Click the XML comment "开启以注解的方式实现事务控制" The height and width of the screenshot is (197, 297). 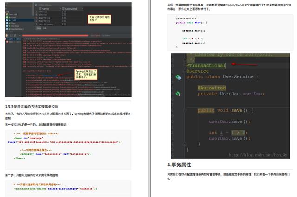point(37,184)
